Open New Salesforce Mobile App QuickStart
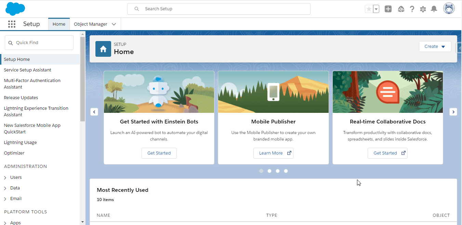 coord(32,129)
